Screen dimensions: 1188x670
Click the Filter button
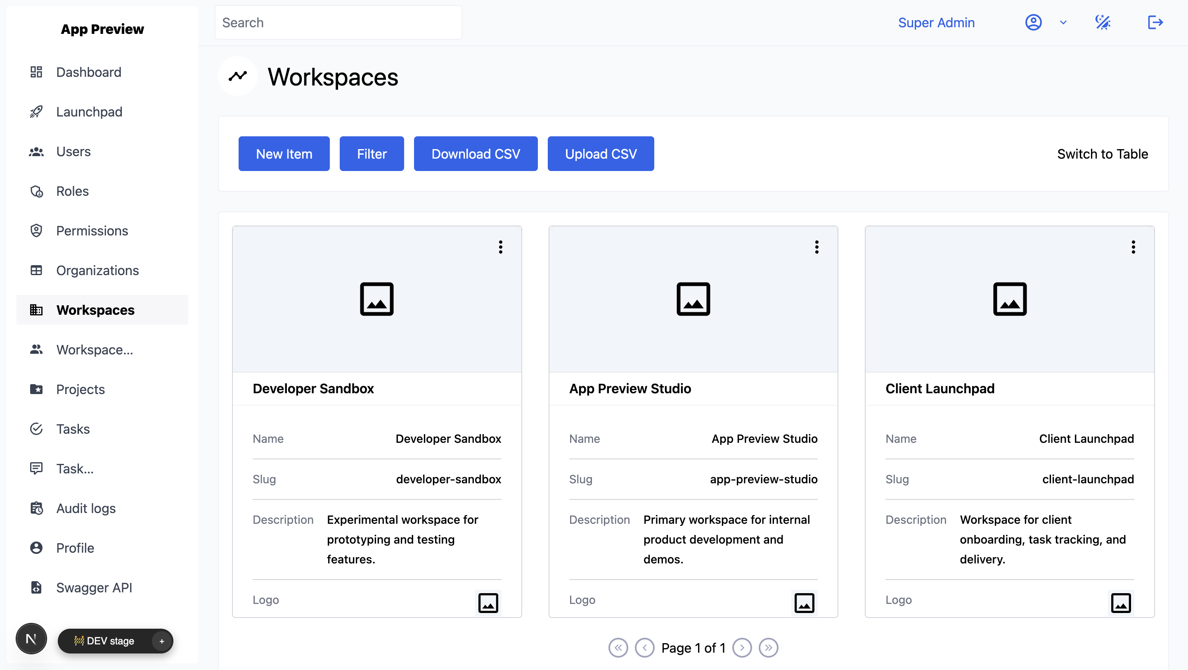pyautogui.click(x=372, y=154)
